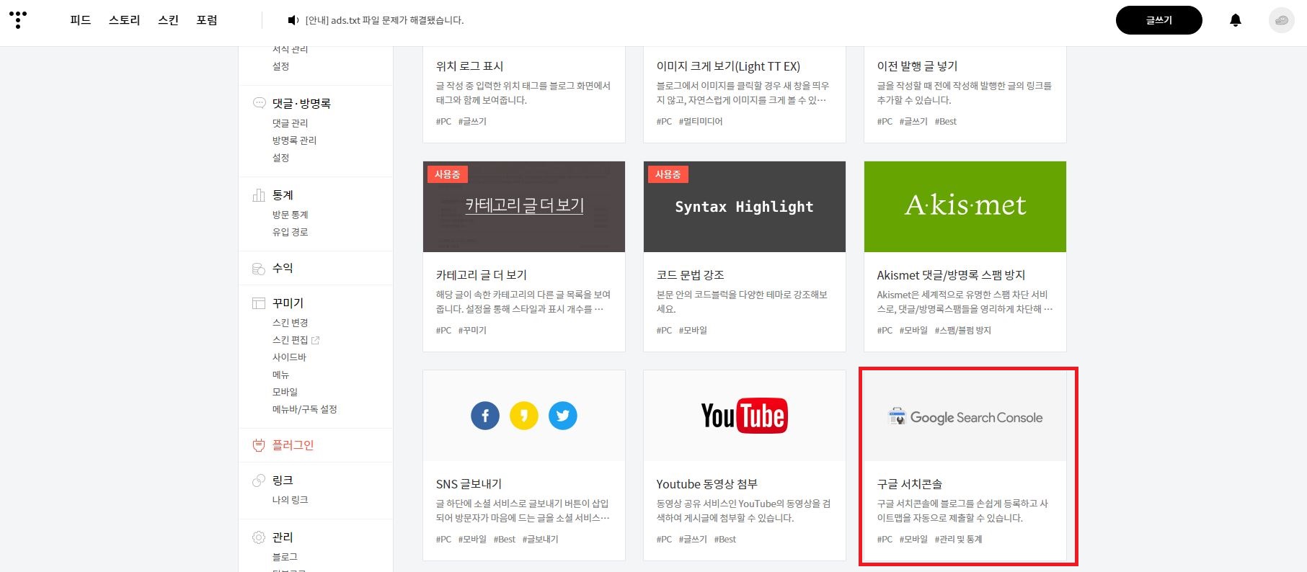Open 모바일 under 꾸미기
Viewport: 1307px width, 572px height.
[285, 392]
